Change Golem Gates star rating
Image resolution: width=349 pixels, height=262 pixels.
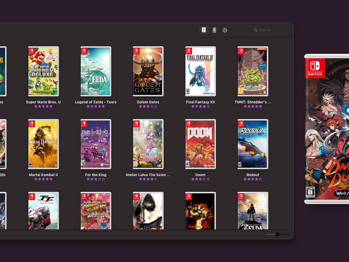click(148, 107)
